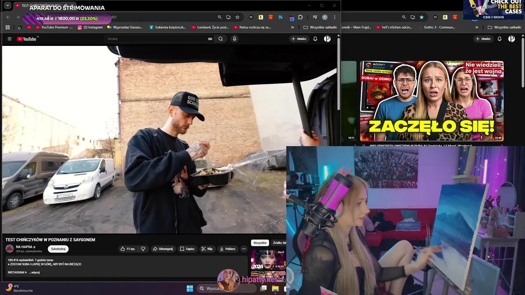Click zoom magnifier in front address bar
This screenshot has height=295, width=525.
(x=219, y=17)
